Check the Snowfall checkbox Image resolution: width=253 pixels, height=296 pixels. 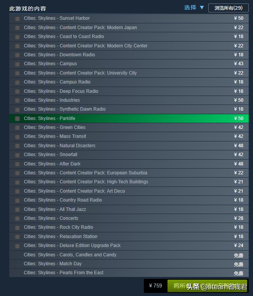tap(17, 155)
